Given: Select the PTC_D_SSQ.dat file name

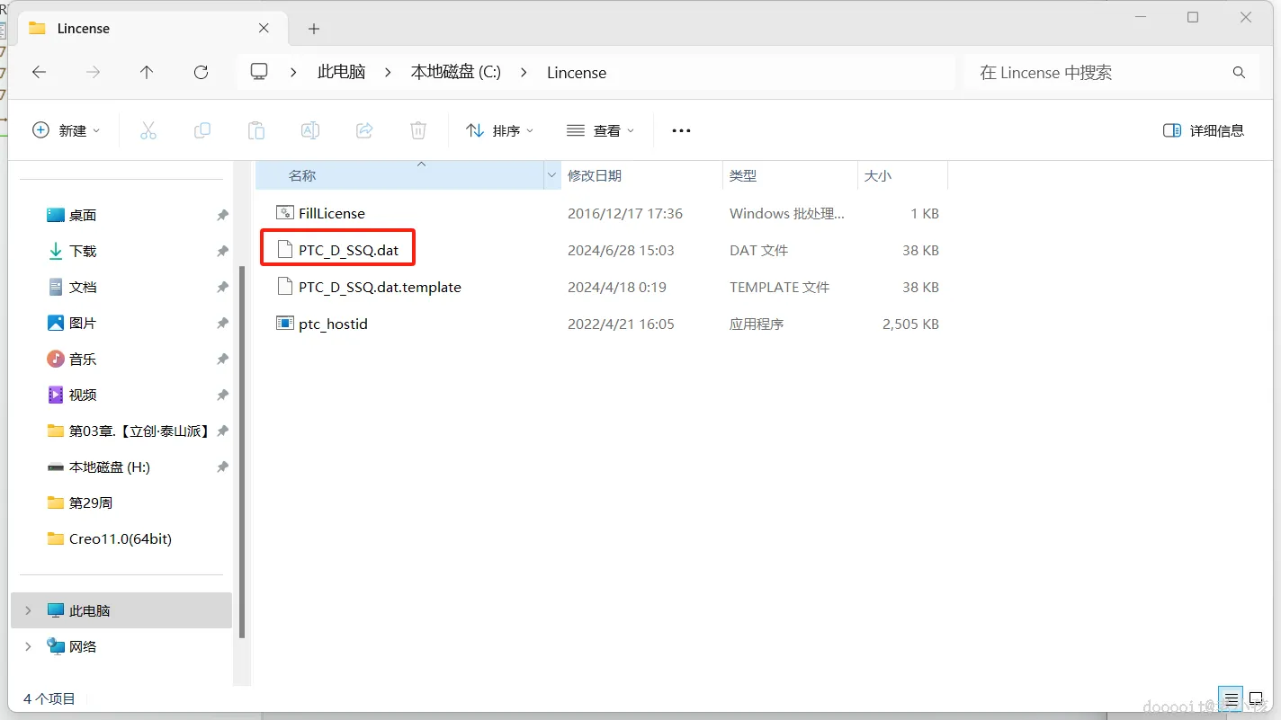Looking at the screenshot, I should [x=348, y=250].
